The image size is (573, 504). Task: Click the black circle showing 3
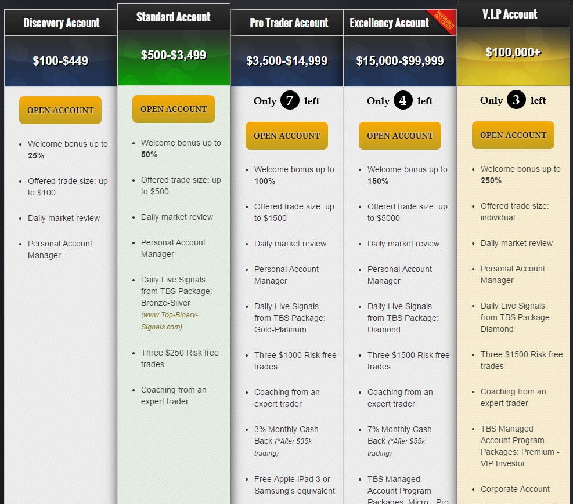[x=516, y=99]
